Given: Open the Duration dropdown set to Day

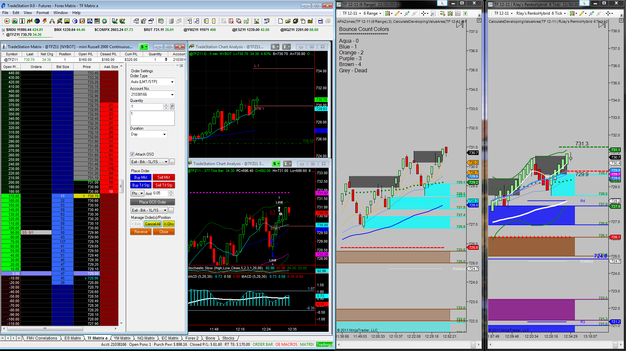Looking at the screenshot, I should (x=149, y=134).
